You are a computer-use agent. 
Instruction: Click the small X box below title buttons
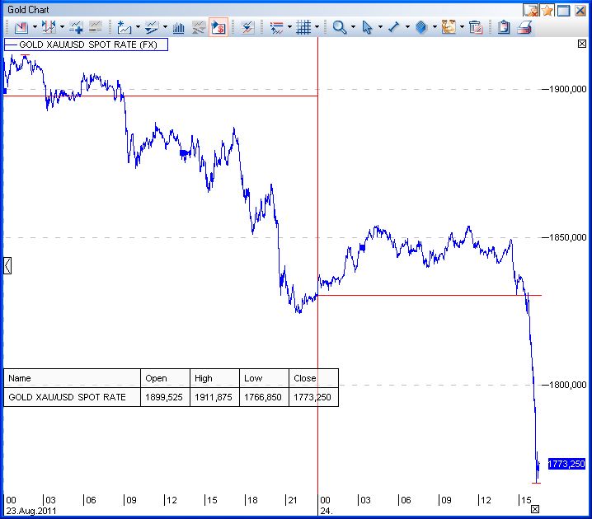pos(582,44)
